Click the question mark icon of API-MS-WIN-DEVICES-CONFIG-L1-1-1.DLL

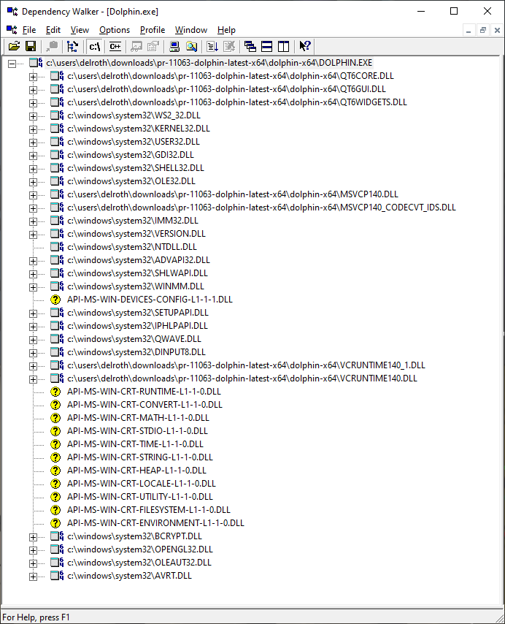(55, 300)
